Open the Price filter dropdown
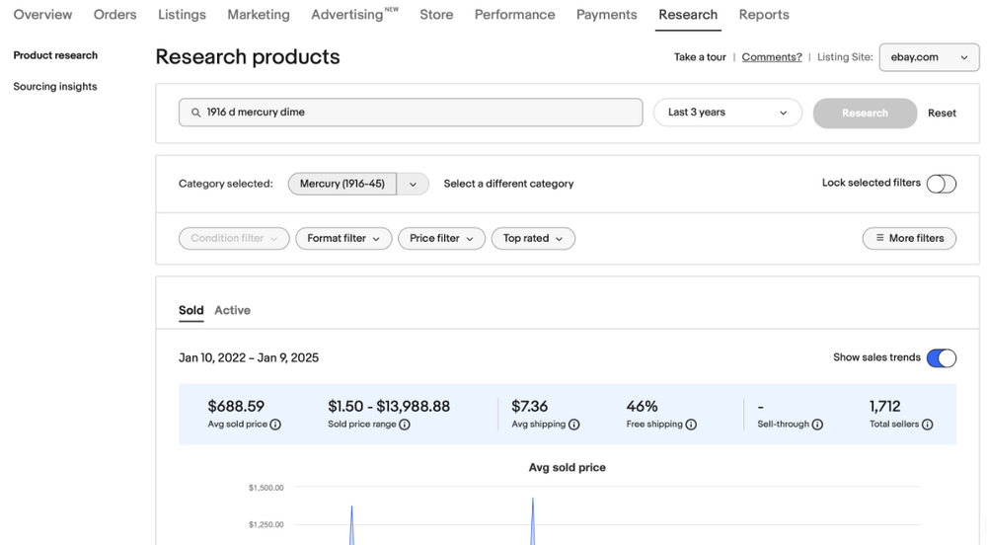Viewport: 987px width, 545px height. point(441,239)
